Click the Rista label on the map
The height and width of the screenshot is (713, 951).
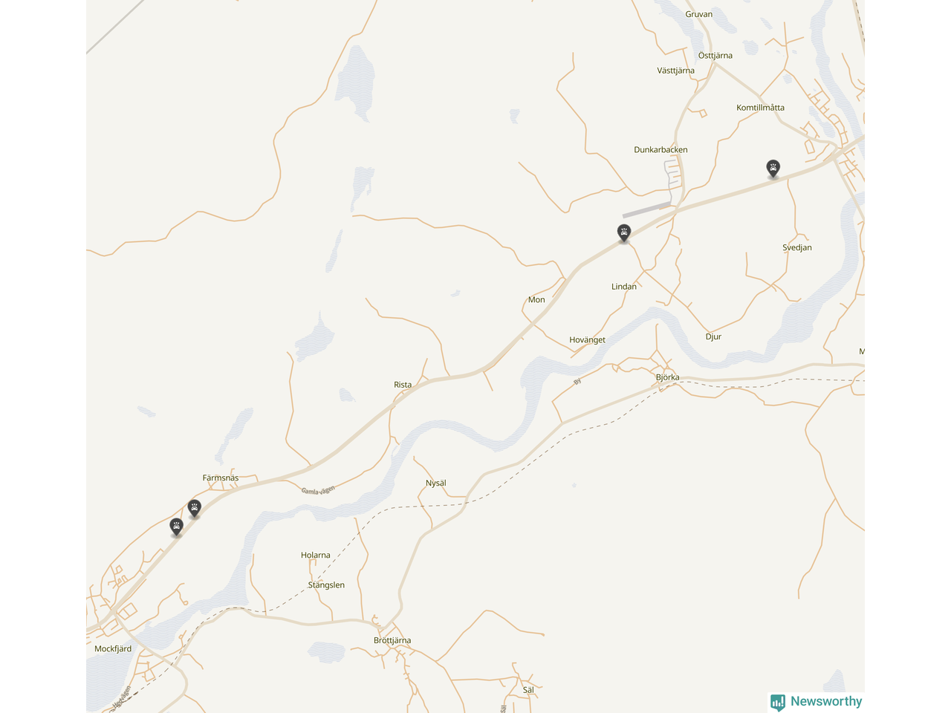tap(403, 385)
